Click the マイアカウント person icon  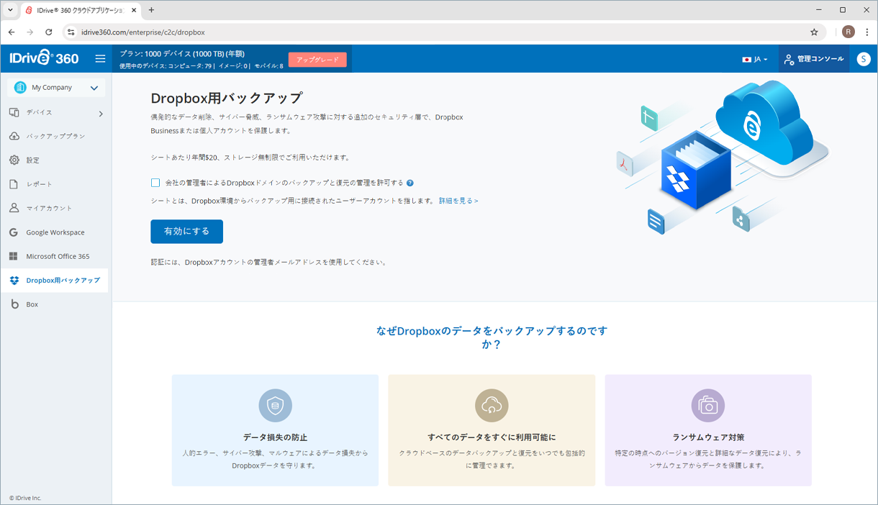click(14, 208)
